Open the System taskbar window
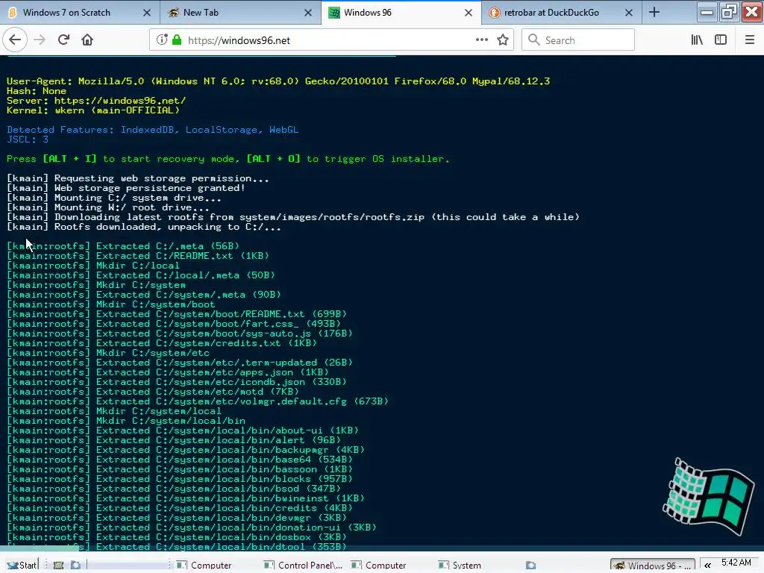 460,566
